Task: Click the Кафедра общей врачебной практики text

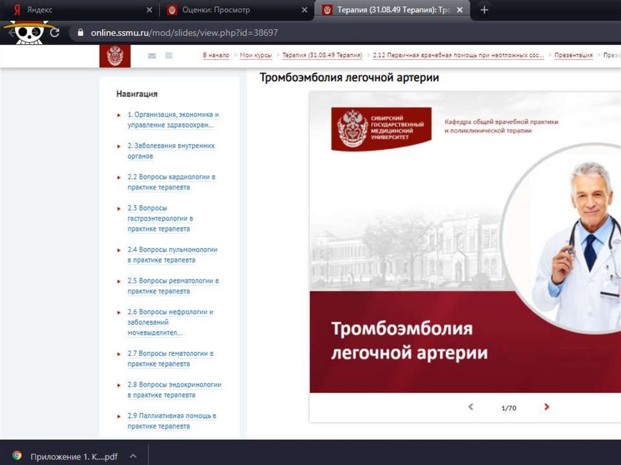Action: 501,126
